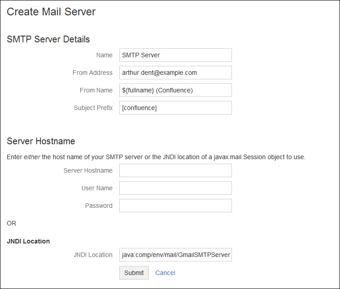Click the empty Server Hostname input

[x=176, y=170]
